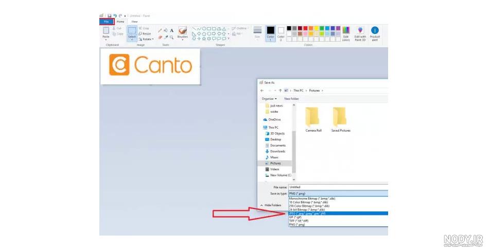The height and width of the screenshot is (252, 489).
Task: Click the Paste clipboard icon
Action: (106, 30)
